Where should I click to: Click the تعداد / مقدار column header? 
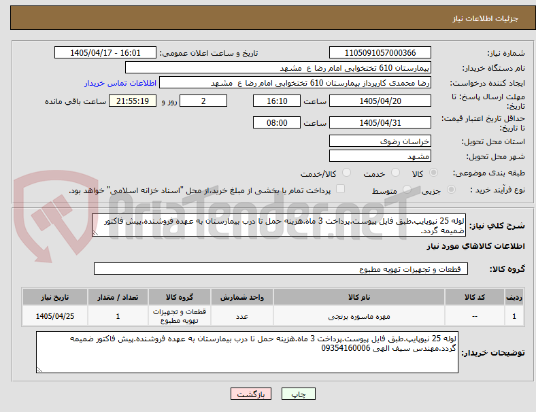(118, 297)
